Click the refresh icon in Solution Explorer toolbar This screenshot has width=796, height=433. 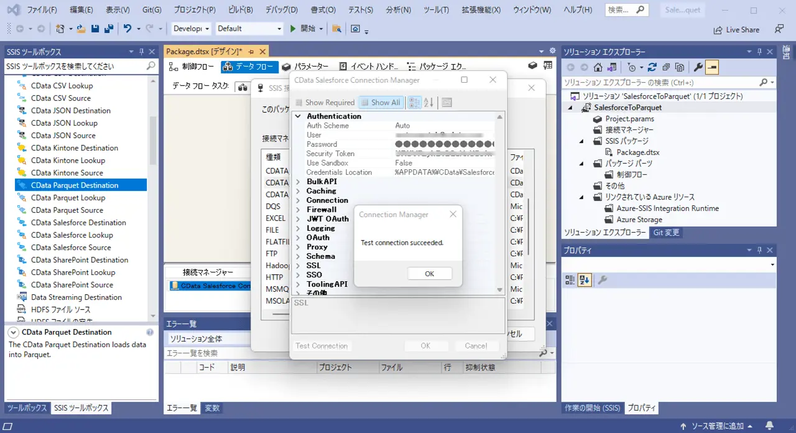coord(652,67)
